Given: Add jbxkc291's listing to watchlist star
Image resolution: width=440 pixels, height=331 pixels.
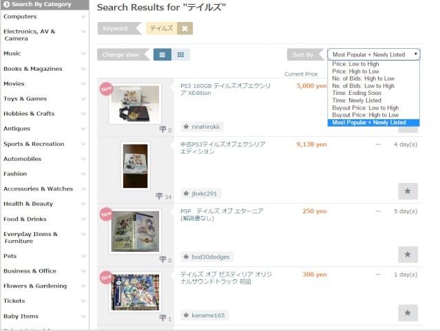Looking at the screenshot, I should (408, 191).
